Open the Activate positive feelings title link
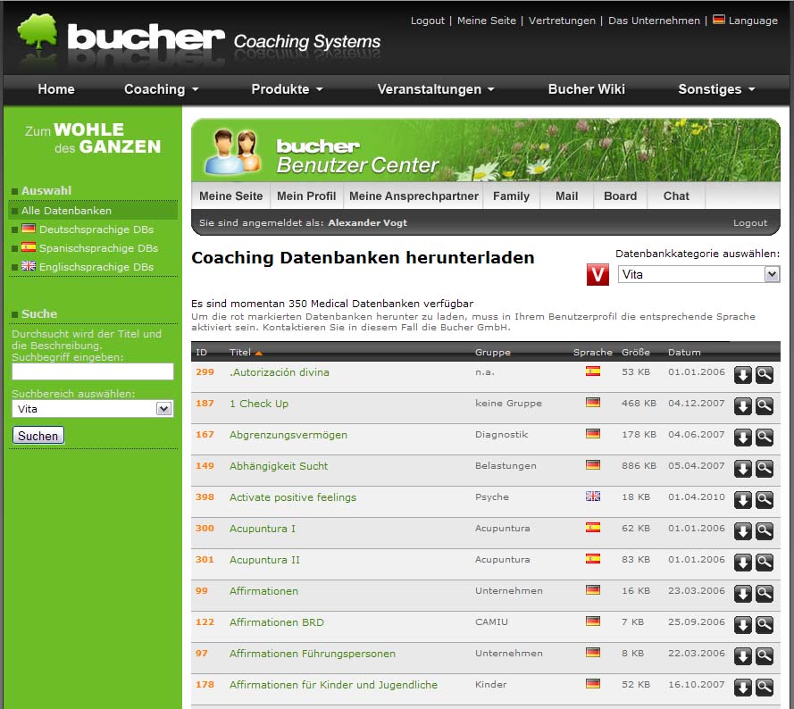 [x=293, y=497]
